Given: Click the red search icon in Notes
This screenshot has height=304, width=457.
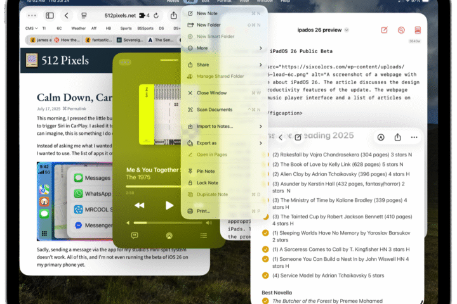Looking at the screenshot, I should (x=401, y=30).
